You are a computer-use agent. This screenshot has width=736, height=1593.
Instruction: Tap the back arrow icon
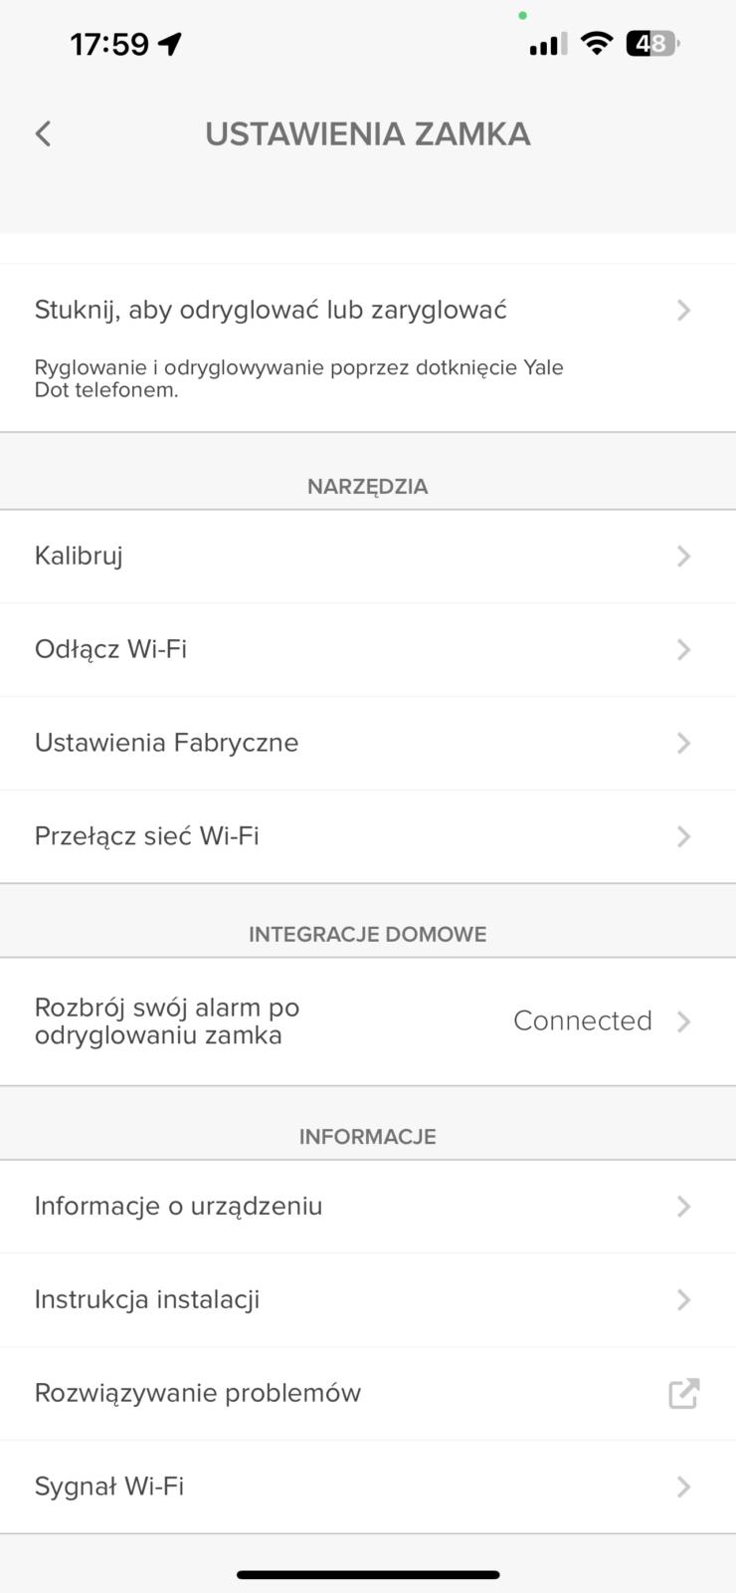[x=43, y=134]
